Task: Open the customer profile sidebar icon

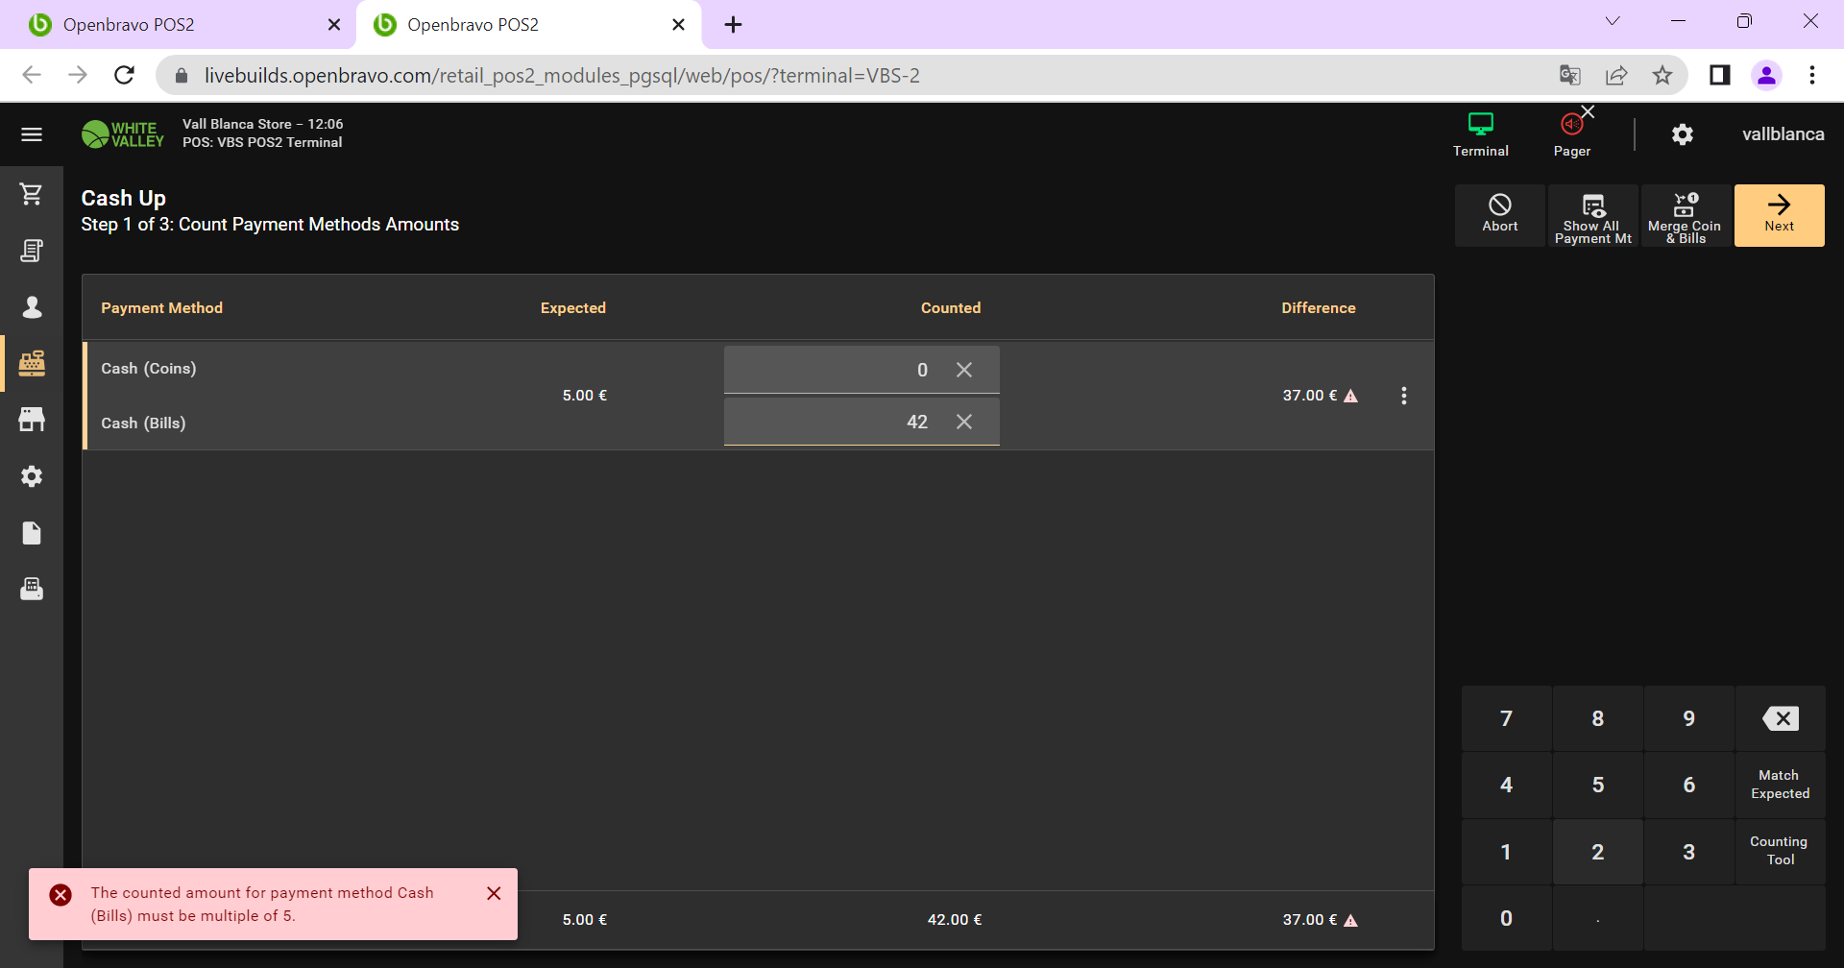Action: pos(32,307)
